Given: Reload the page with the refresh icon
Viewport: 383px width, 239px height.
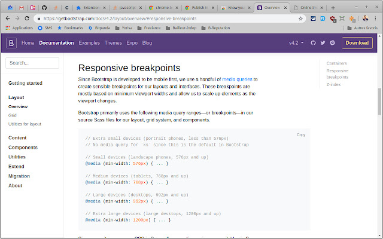Looking at the screenshot, I should pos(27,19).
